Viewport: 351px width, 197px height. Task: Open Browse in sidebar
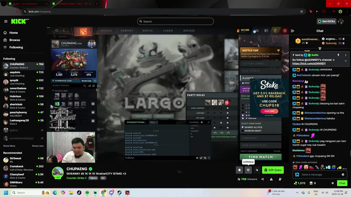(x=12, y=40)
